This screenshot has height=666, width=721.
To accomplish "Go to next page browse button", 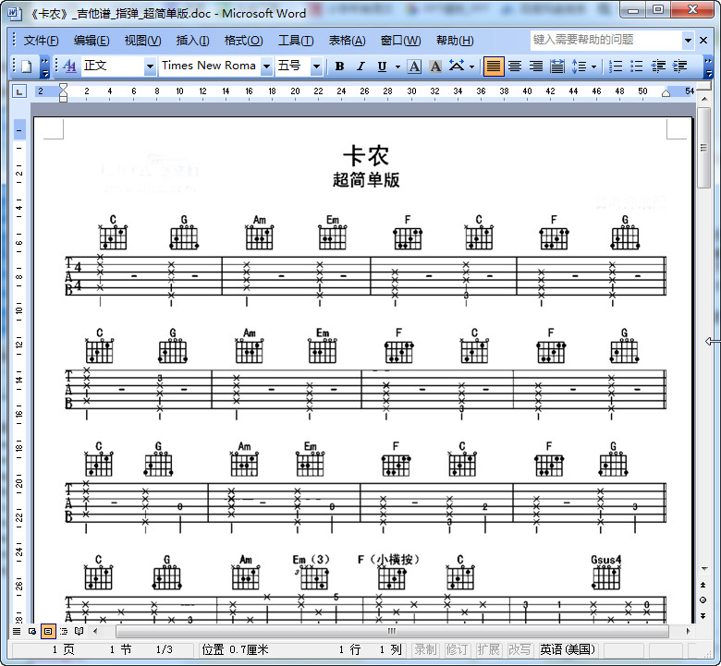I will pos(703,615).
